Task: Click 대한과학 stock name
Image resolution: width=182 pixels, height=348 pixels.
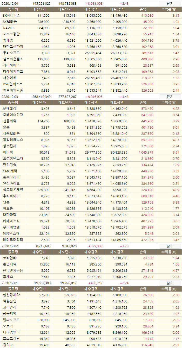Action: [10, 215]
